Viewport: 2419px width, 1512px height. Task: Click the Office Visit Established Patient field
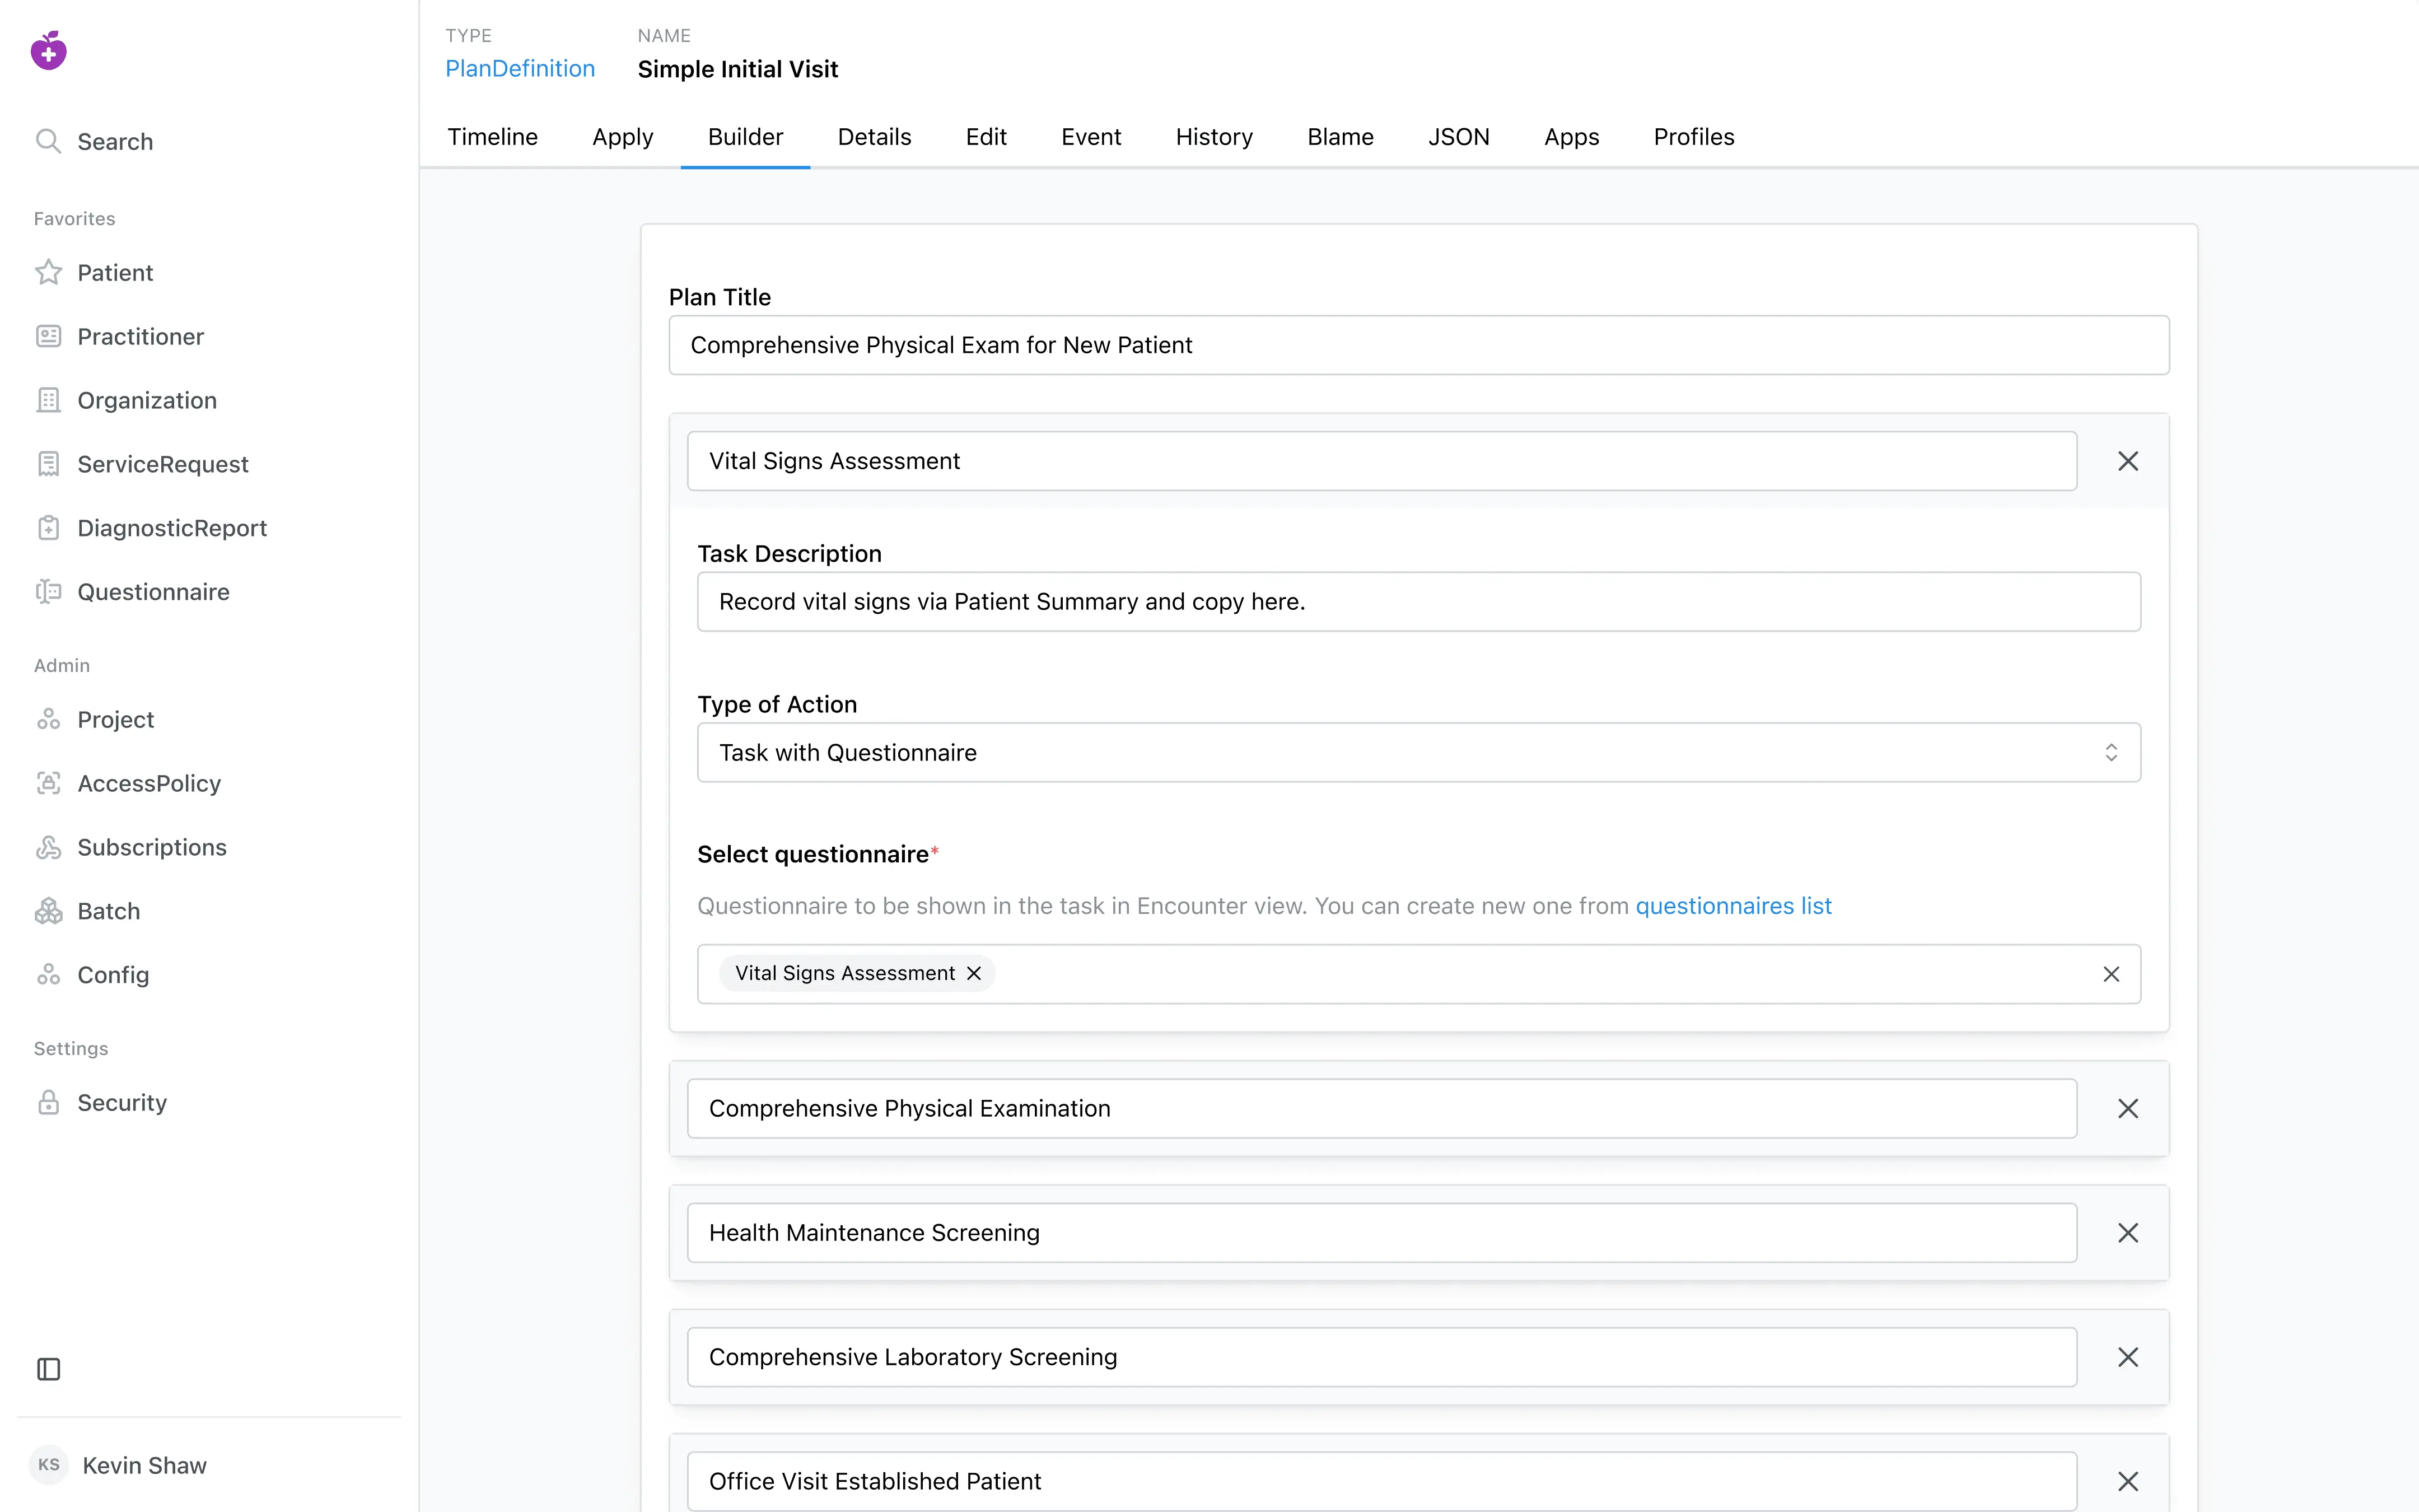[1381, 1481]
